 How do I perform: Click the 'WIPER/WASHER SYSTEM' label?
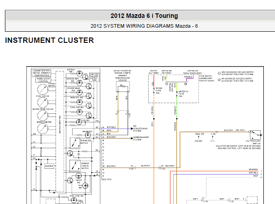point(141,138)
